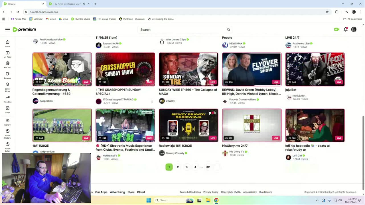Open the lofi hip hop radio thumbnail
Image resolution: width=365 pixels, height=205 pixels.
(x=315, y=125)
